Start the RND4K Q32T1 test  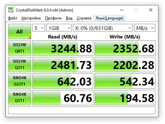[x=19, y=81]
